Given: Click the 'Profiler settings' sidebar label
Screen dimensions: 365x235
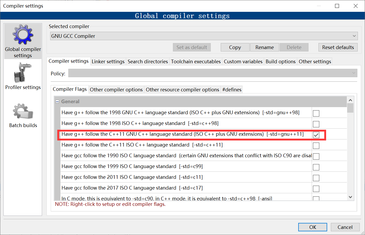Looking at the screenshot, I should coord(23,87).
